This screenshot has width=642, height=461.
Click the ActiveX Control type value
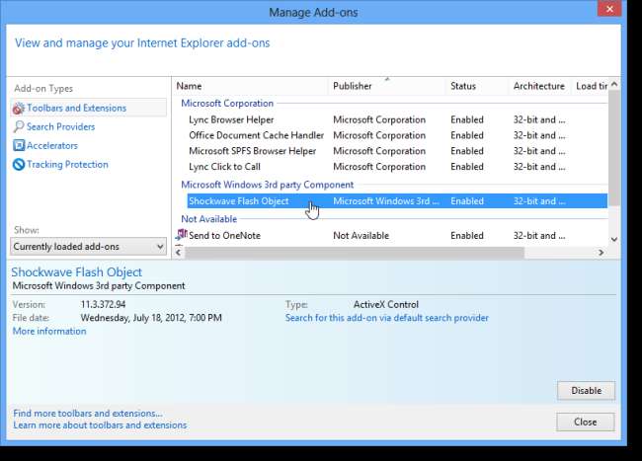[x=386, y=305]
